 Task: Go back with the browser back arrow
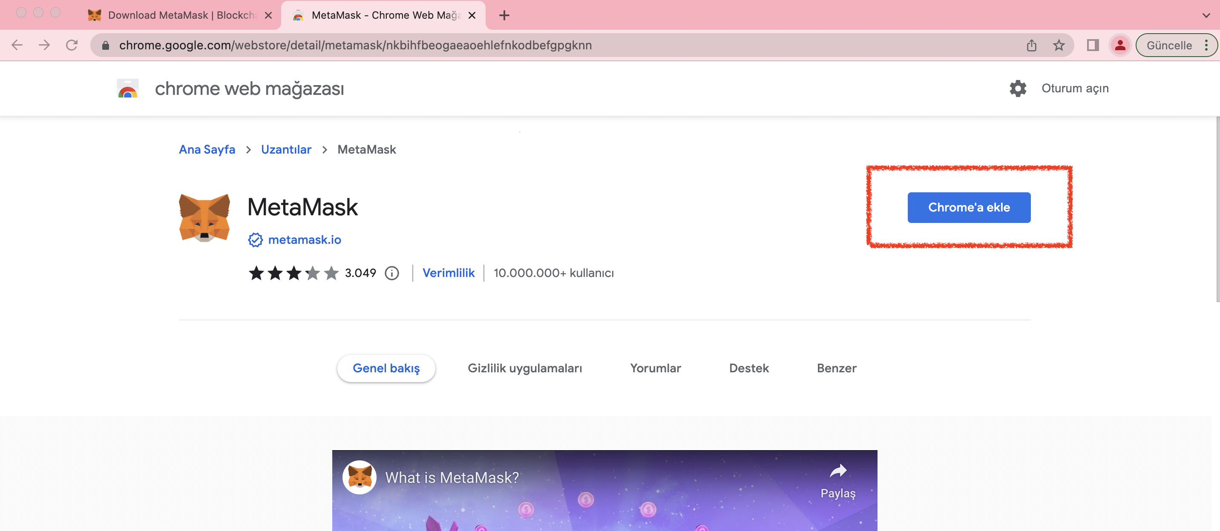click(17, 46)
